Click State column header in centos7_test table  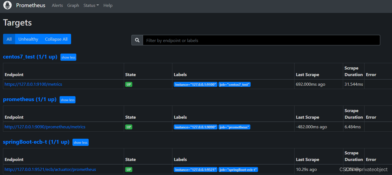click(x=130, y=75)
